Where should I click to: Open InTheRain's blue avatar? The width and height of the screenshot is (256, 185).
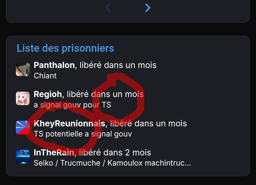point(23,157)
